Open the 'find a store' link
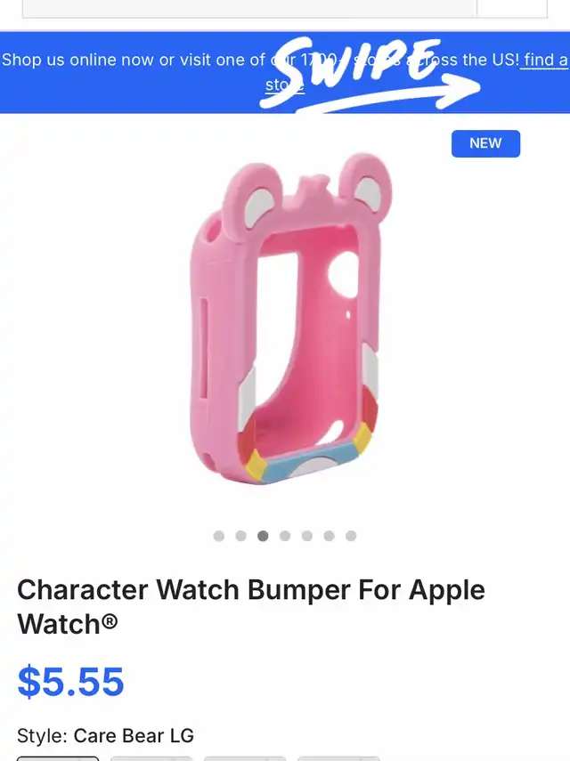This screenshot has height=761, width=570. pos(544,61)
